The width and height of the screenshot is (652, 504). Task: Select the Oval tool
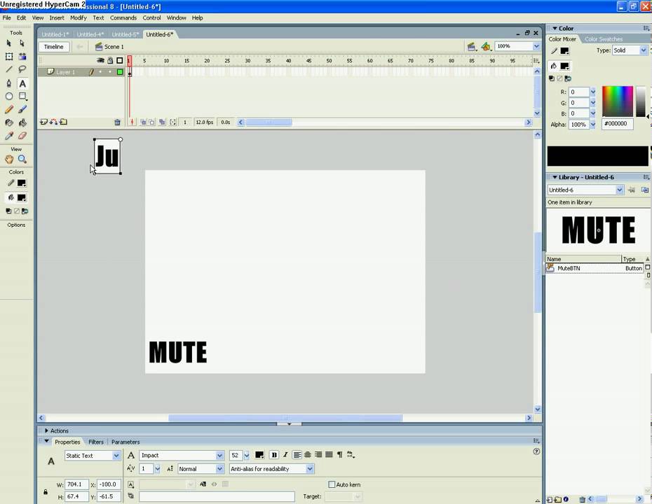click(8, 97)
